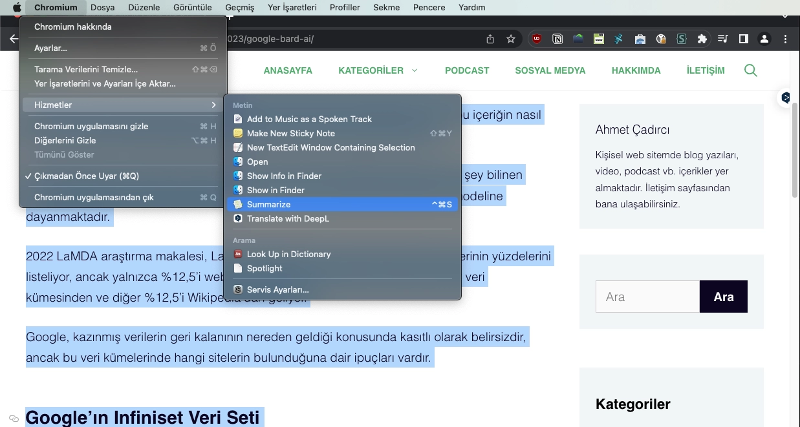Go to ANASAYFA page
The image size is (800, 427).
pos(288,70)
